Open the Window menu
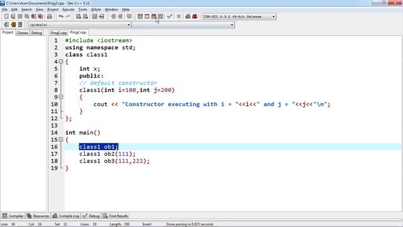 (x=111, y=9)
